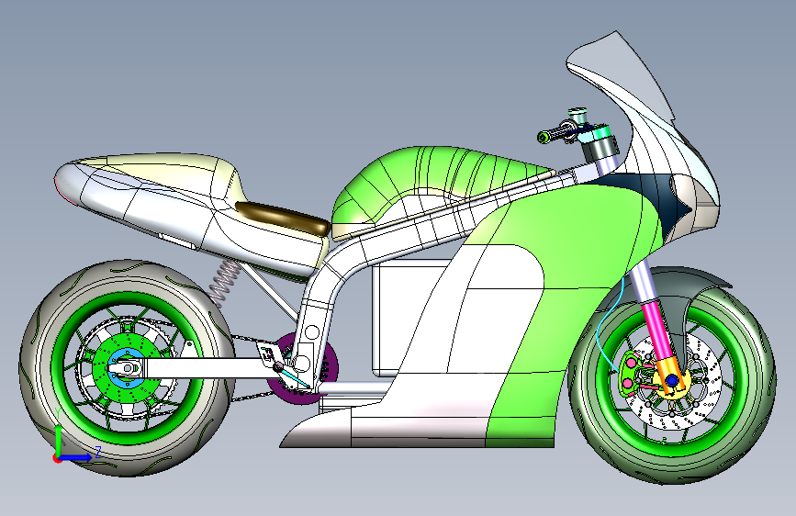Image resolution: width=796 pixels, height=516 pixels.
Task: Select the brown seat pad
Action: coord(285,218)
